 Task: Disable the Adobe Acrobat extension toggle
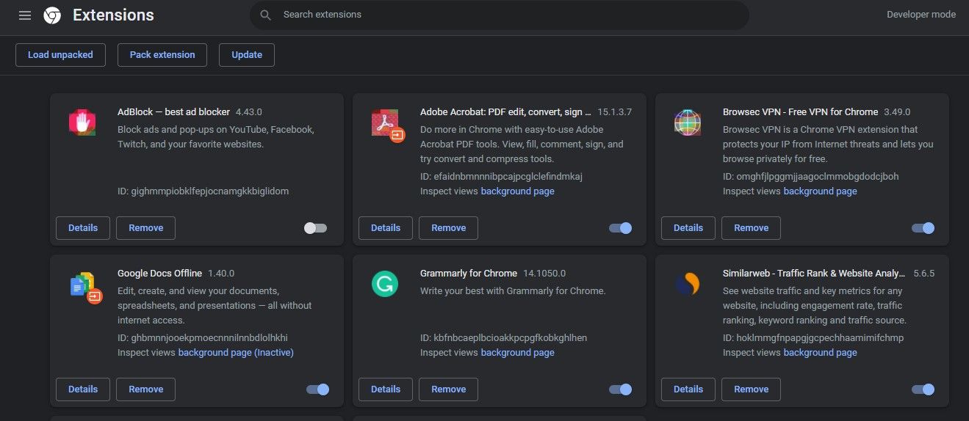620,228
